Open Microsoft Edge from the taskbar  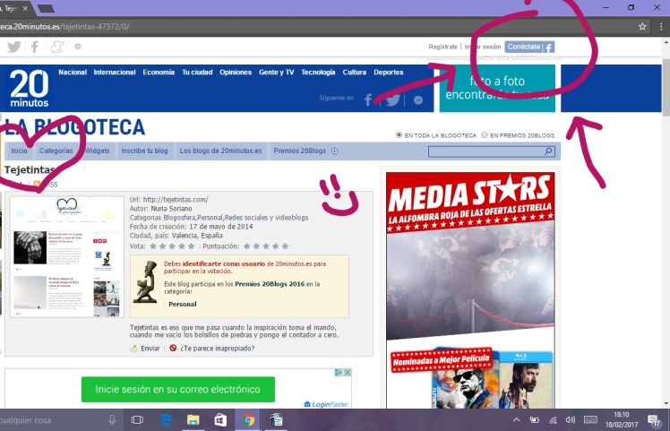coord(166,419)
